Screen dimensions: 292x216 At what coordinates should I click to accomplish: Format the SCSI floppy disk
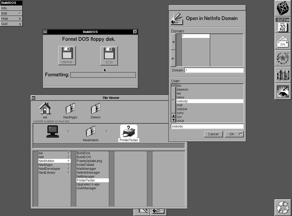coord(109,56)
